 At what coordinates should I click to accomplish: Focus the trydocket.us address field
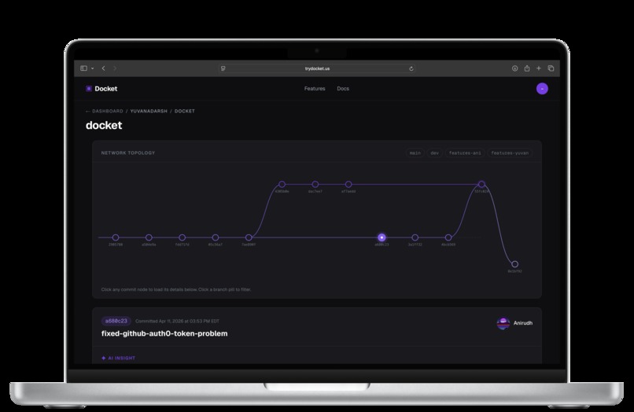point(317,68)
